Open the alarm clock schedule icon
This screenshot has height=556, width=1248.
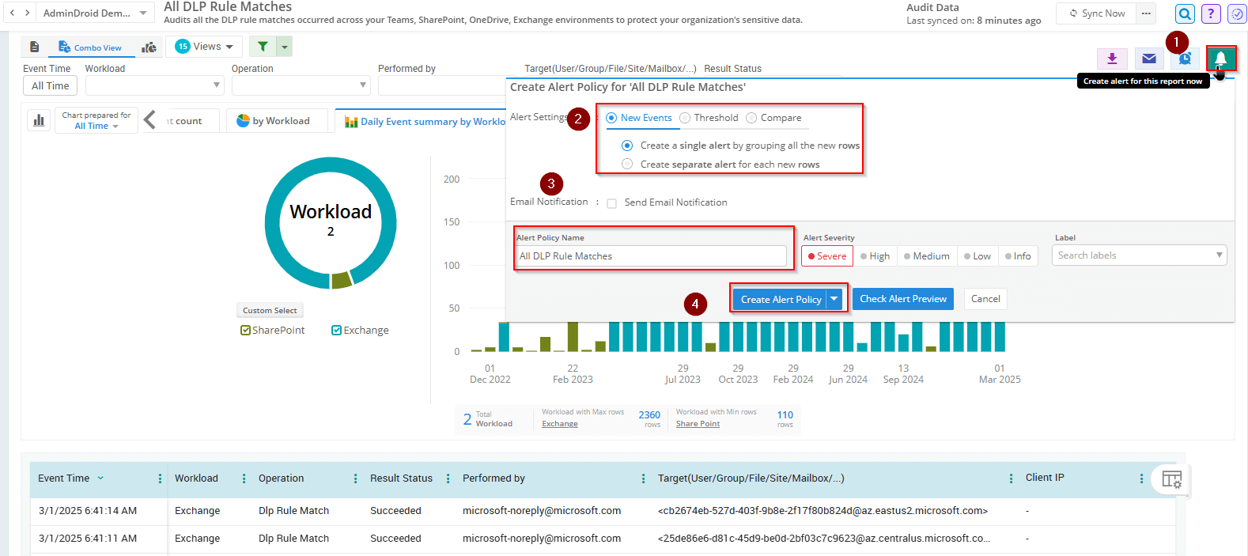[1185, 59]
